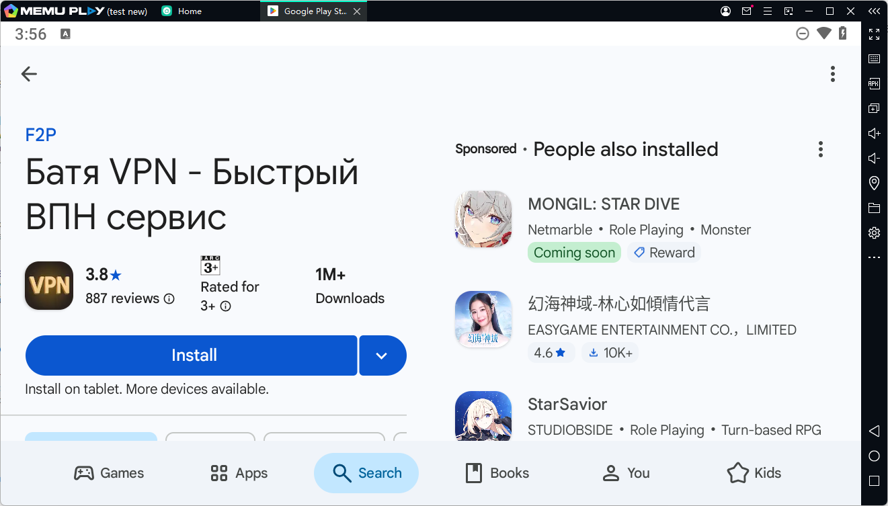Viewport: 888px width, 506px height.
Task: Open MEmu settings gear icon
Action: (874, 233)
